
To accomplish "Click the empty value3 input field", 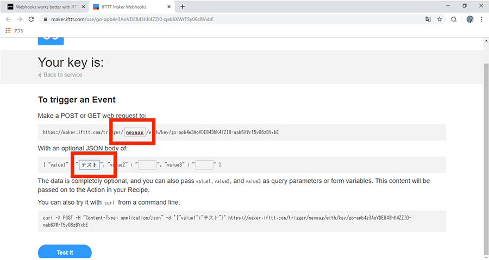I will 204,164.
